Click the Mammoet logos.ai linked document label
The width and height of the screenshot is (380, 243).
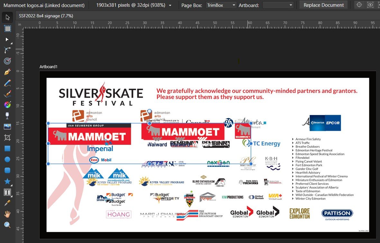click(x=44, y=5)
